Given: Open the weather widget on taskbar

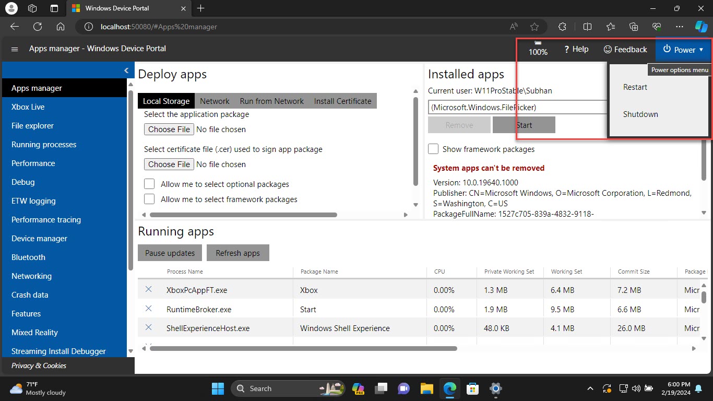Looking at the screenshot, I should (38, 388).
